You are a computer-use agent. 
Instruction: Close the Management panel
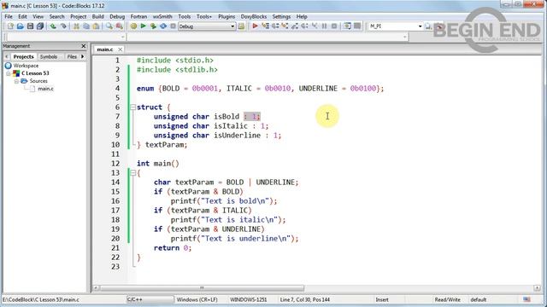coord(84,46)
